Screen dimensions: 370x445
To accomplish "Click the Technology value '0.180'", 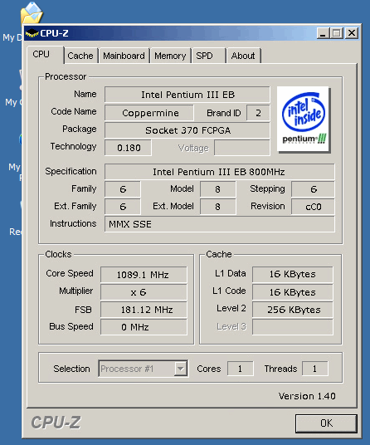I will (x=128, y=148).
